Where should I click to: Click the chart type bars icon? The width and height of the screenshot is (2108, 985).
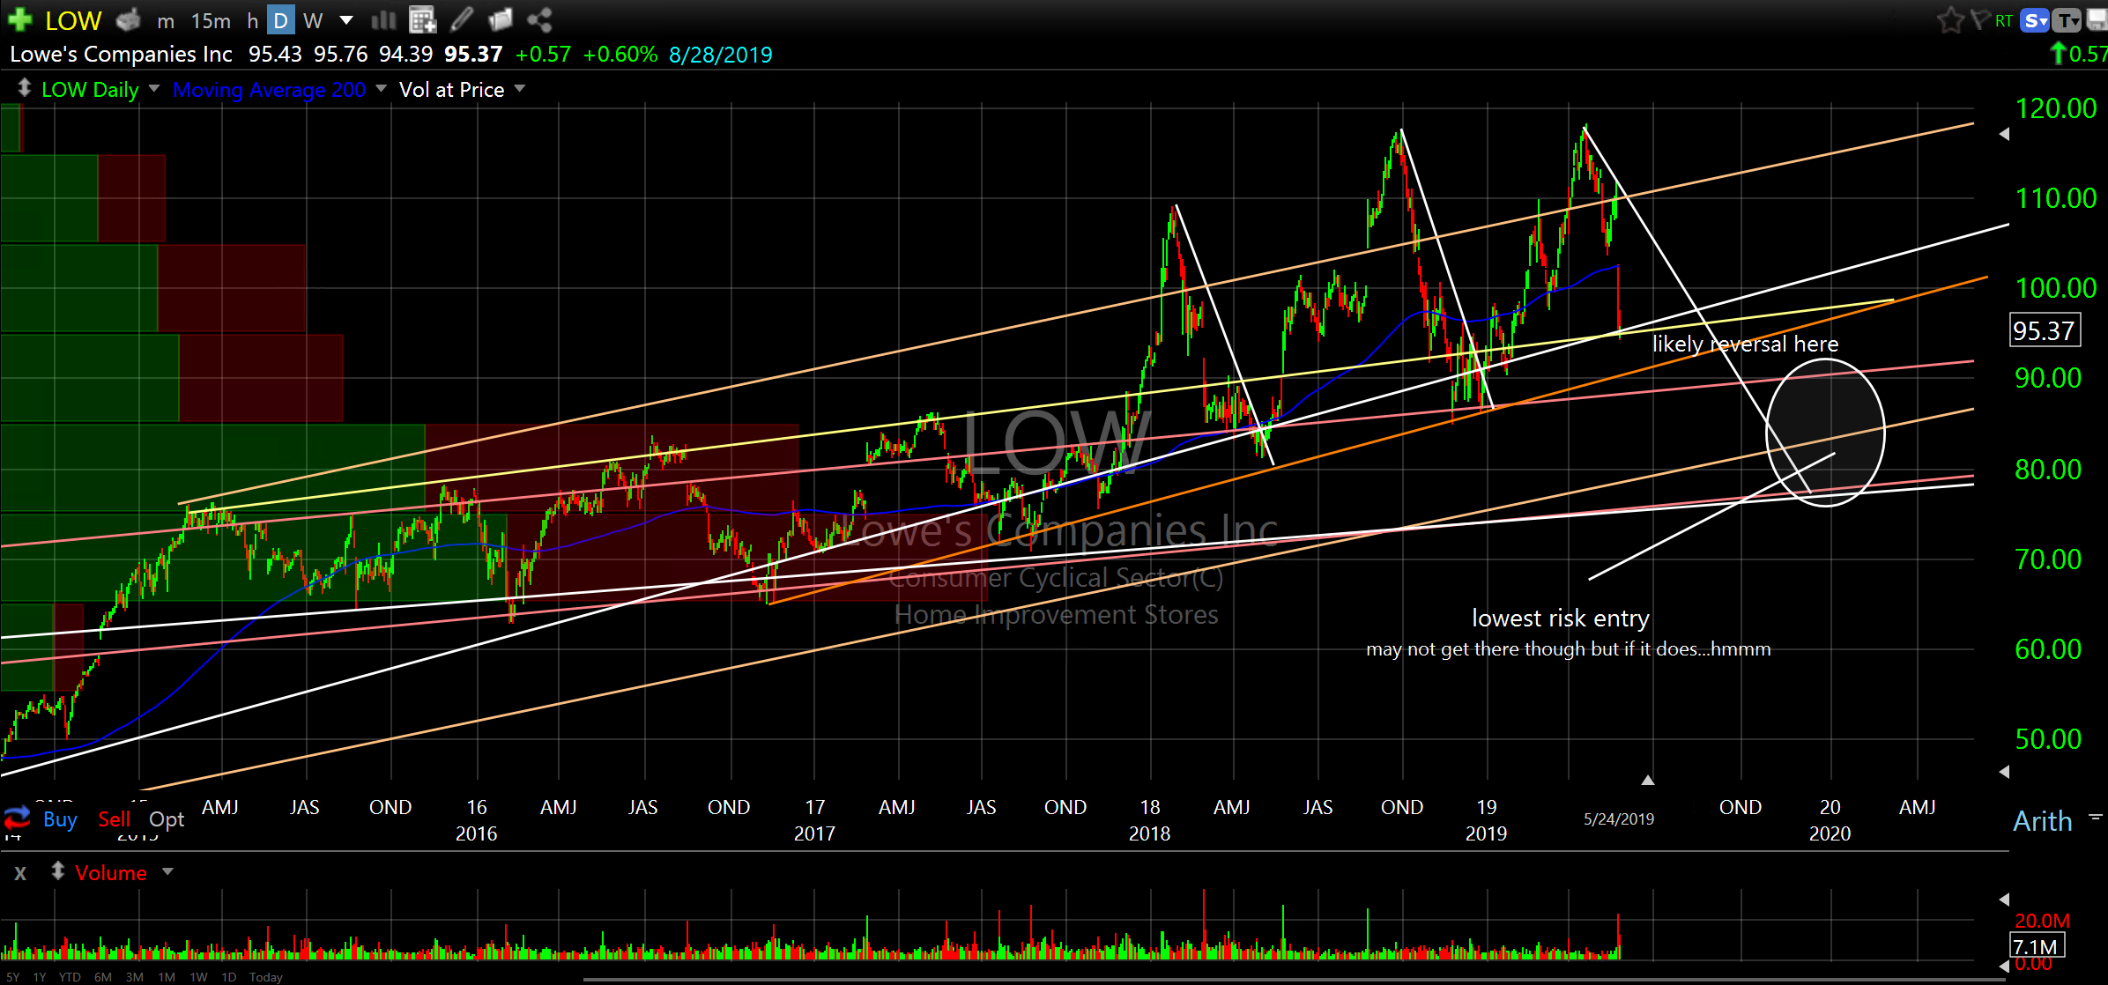click(383, 19)
